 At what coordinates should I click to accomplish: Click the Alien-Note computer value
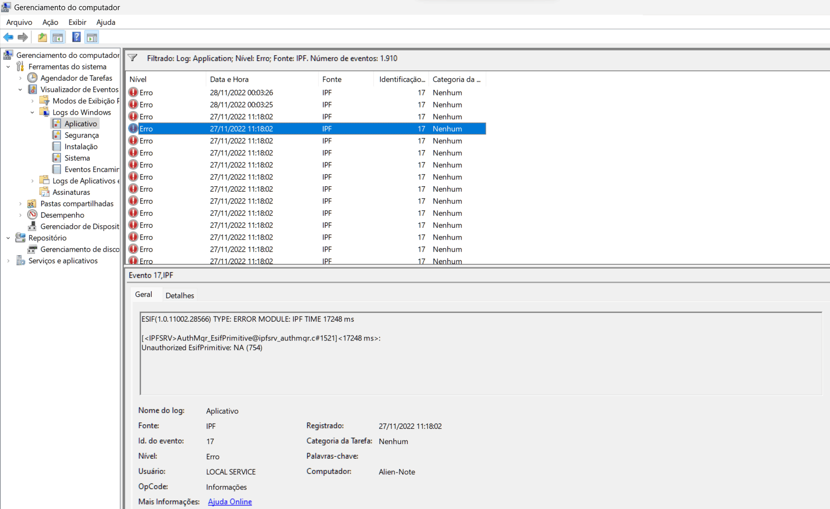pos(397,472)
